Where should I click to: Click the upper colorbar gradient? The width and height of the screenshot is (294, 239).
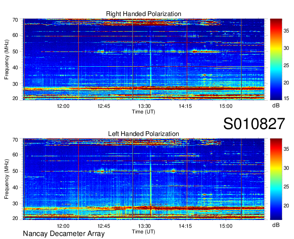[276, 59]
